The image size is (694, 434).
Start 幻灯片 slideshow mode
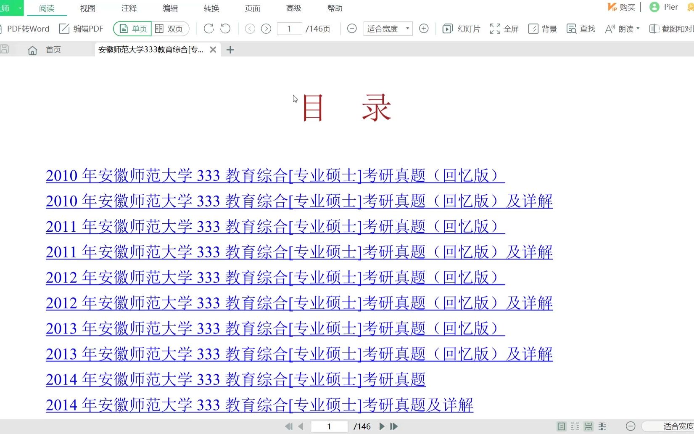(x=461, y=29)
